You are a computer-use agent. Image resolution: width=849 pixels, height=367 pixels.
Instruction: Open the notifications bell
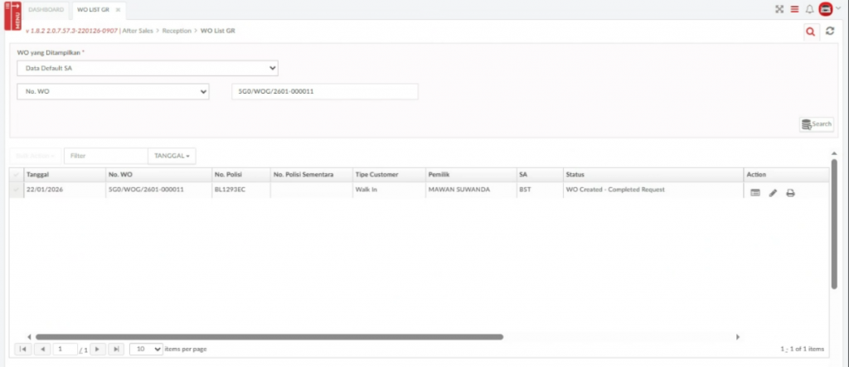[810, 9]
